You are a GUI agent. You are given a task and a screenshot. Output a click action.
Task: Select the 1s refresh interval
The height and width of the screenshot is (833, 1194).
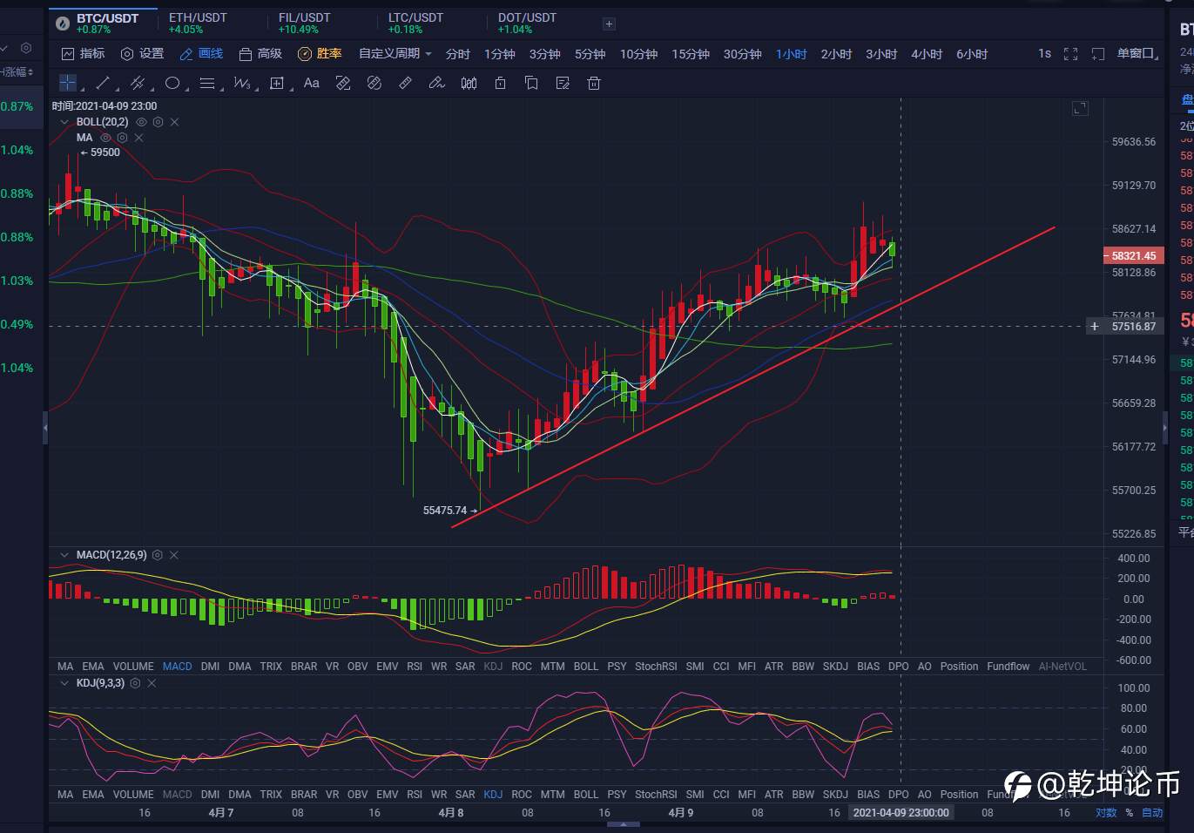(x=1044, y=54)
